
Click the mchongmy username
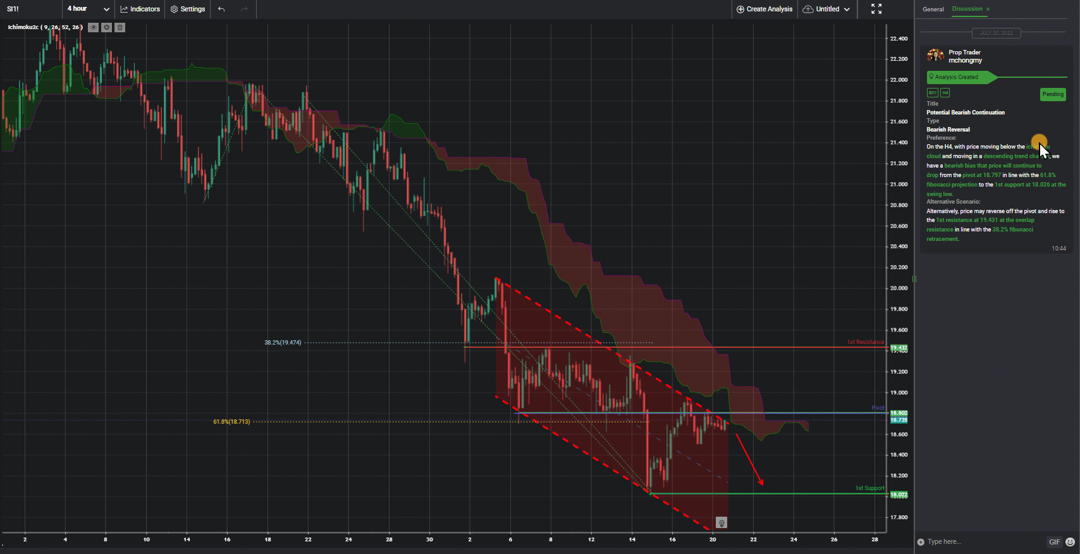[965, 61]
